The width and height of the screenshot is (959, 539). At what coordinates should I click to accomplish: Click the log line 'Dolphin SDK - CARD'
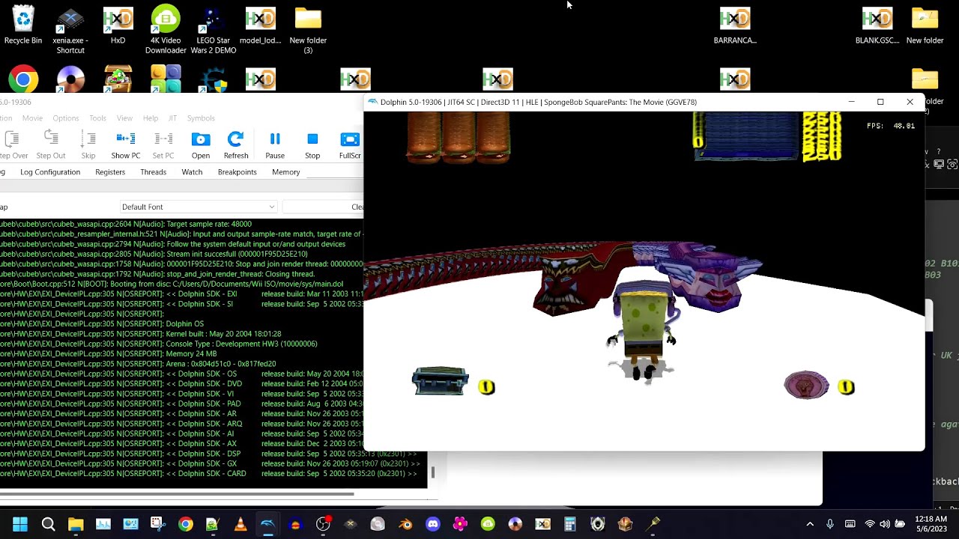209,474
